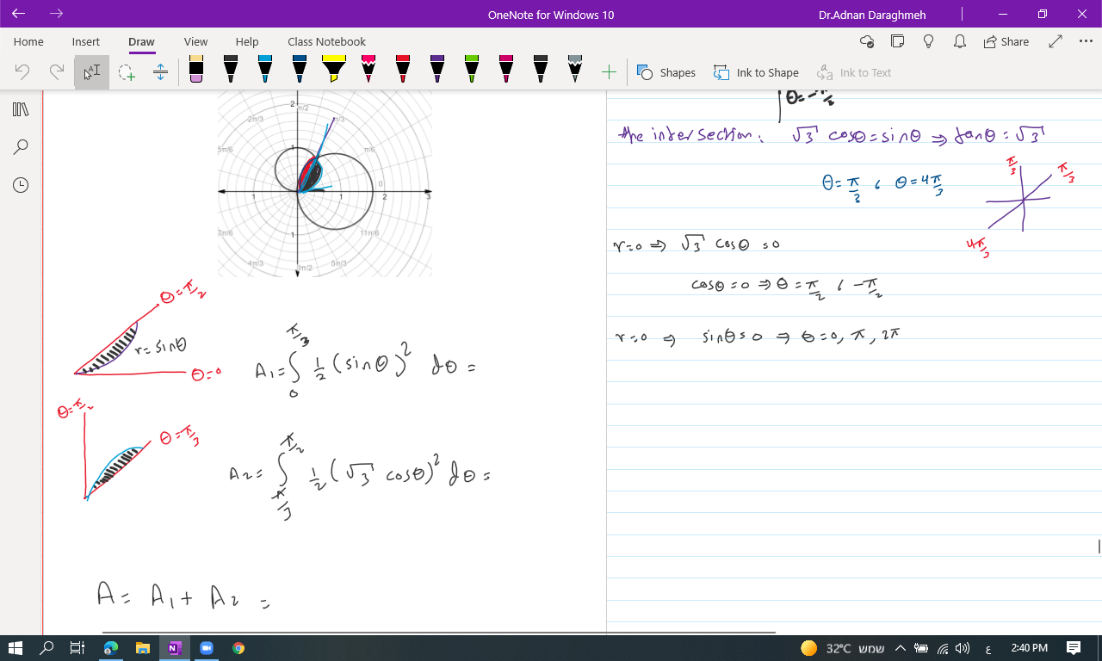1102x661 pixels.
Task: Choose the Insert or Remove Space tool
Action: (160, 72)
